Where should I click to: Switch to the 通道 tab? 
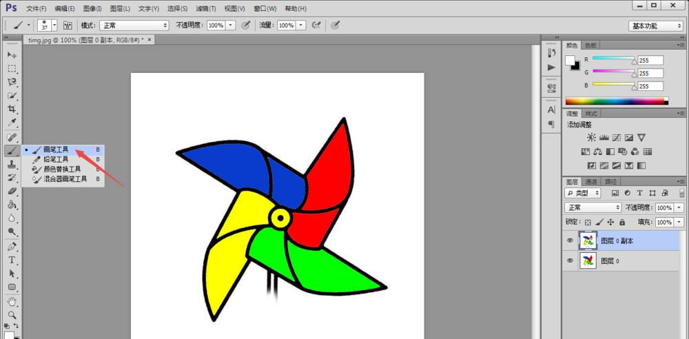click(x=591, y=182)
